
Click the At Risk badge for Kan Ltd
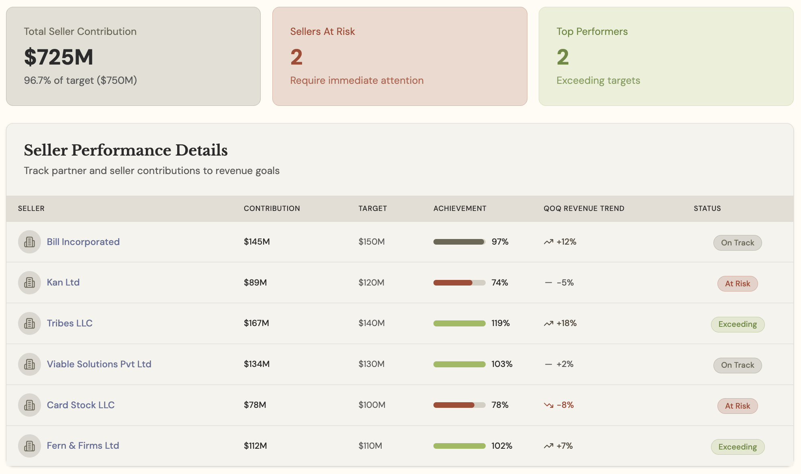(737, 284)
